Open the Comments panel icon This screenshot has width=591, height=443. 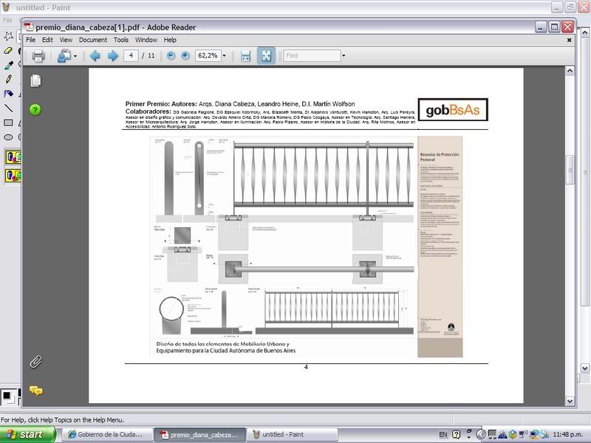[x=35, y=391]
